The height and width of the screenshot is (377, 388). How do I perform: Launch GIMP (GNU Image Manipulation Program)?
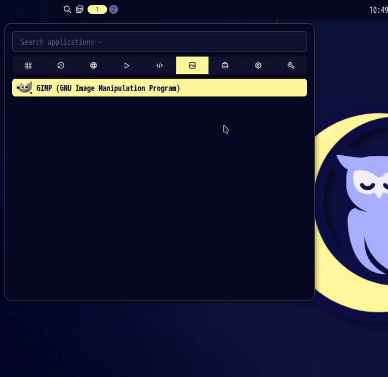click(x=160, y=88)
